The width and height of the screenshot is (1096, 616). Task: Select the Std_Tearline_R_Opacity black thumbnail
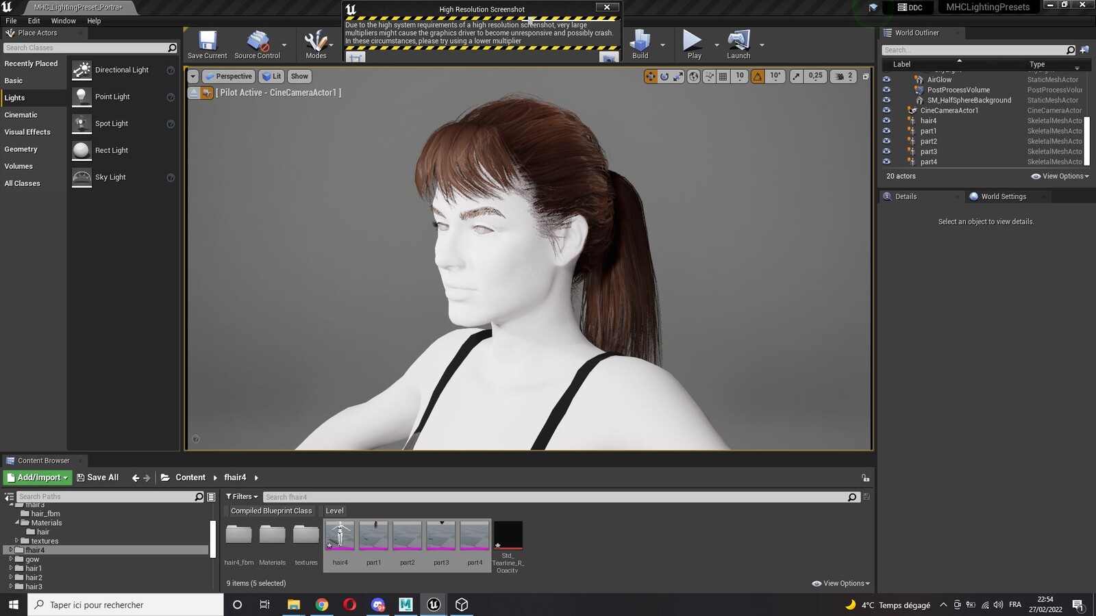pyautogui.click(x=508, y=535)
